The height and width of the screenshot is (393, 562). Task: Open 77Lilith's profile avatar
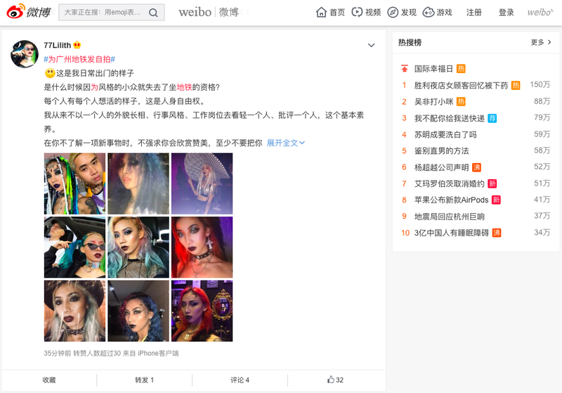coord(25,54)
